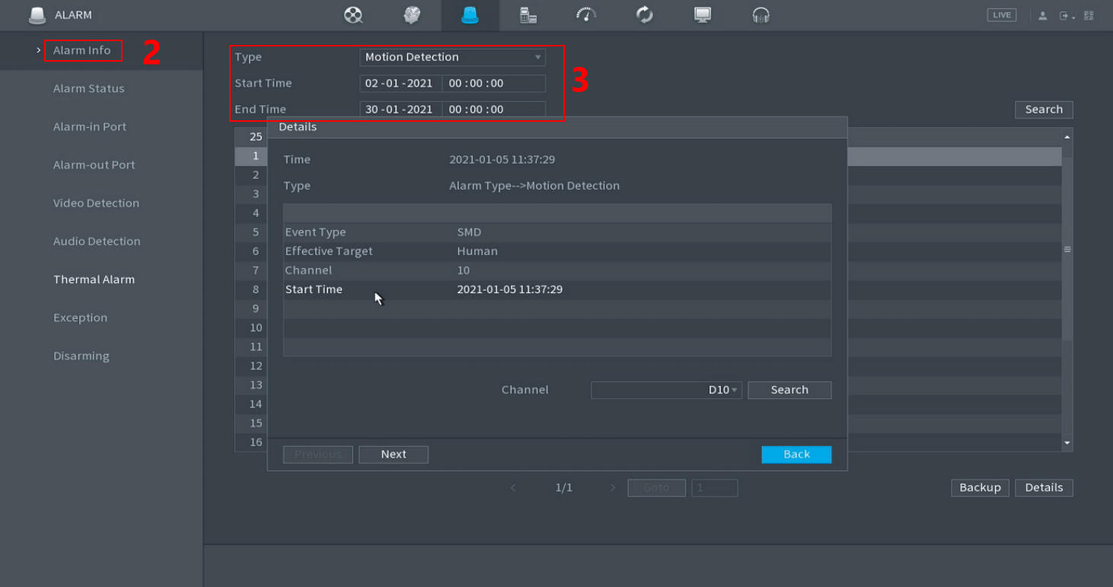This screenshot has height=587, width=1113.
Task: Open the Maintenance module
Action: [585, 14]
